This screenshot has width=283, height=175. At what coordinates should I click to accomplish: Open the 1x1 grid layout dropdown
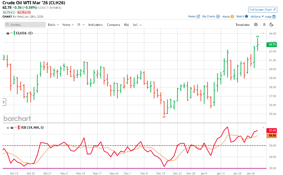[137, 25]
